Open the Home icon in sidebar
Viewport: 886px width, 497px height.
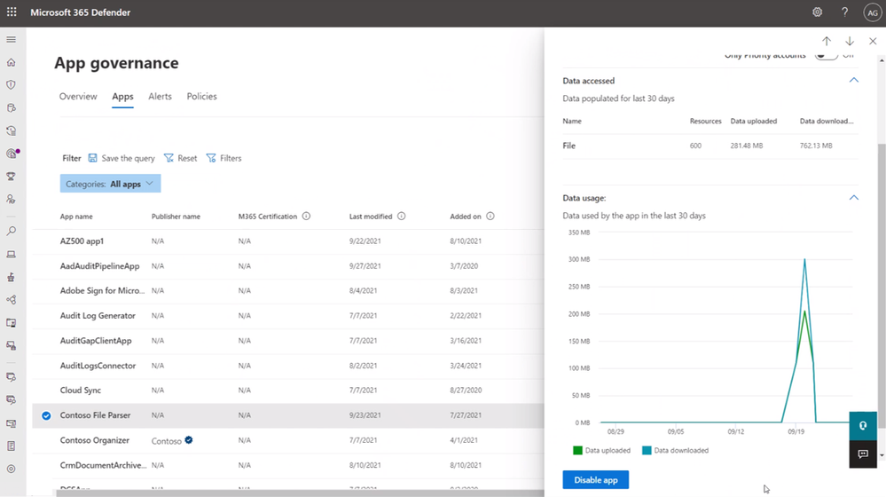click(x=11, y=62)
